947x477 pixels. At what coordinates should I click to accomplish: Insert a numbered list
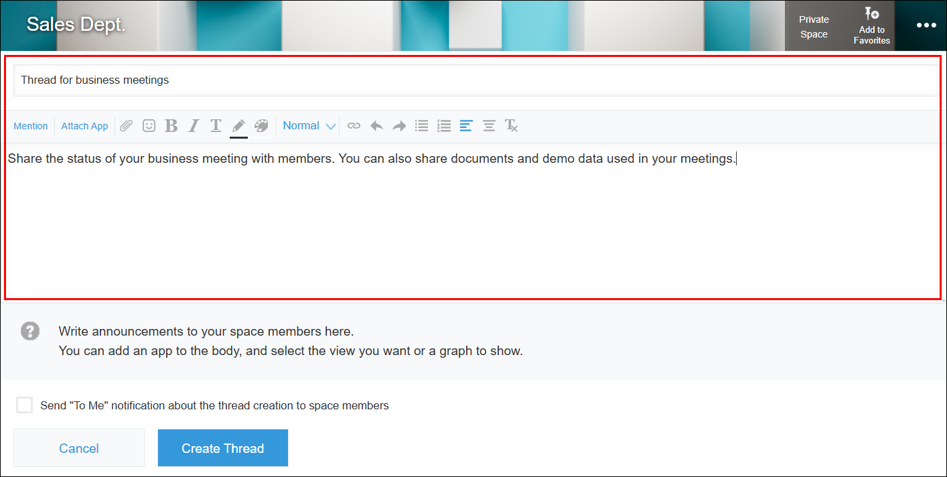(x=443, y=126)
